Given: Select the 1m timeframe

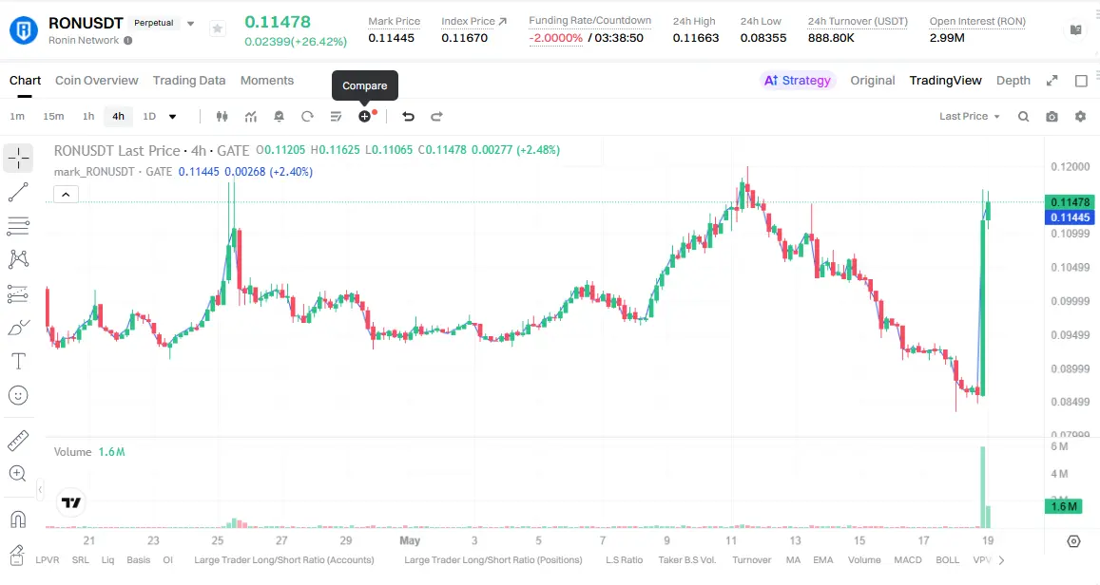Looking at the screenshot, I should (x=17, y=116).
